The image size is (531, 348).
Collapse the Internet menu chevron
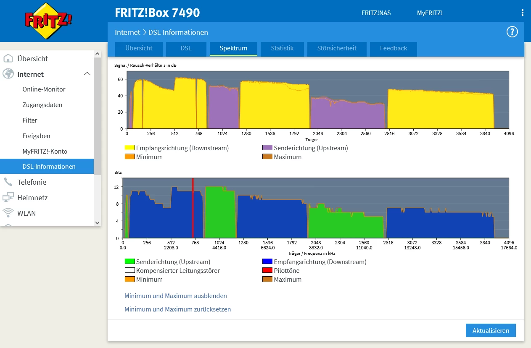[x=87, y=74]
